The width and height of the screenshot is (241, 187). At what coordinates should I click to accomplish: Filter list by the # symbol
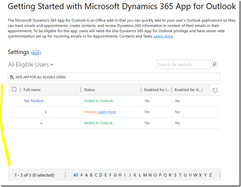pyautogui.click(x=82, y=175)
